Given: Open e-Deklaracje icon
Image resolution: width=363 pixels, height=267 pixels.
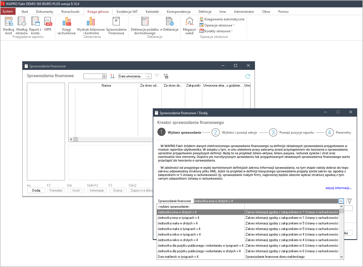Looking at the screenshot, I should point(169,24).
